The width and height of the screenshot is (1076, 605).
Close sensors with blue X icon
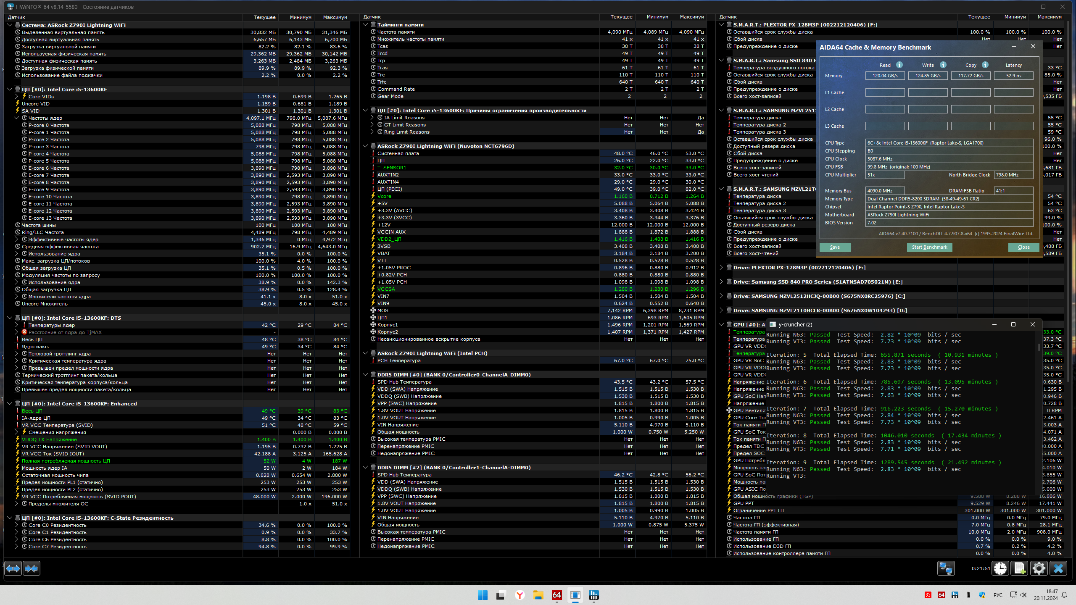(1058, 568)
